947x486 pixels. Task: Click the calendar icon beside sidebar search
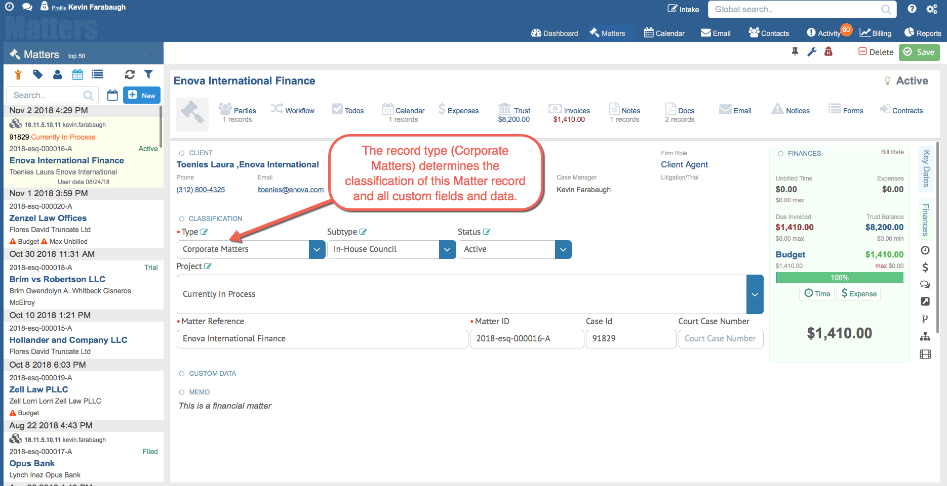tap(112, 95)
